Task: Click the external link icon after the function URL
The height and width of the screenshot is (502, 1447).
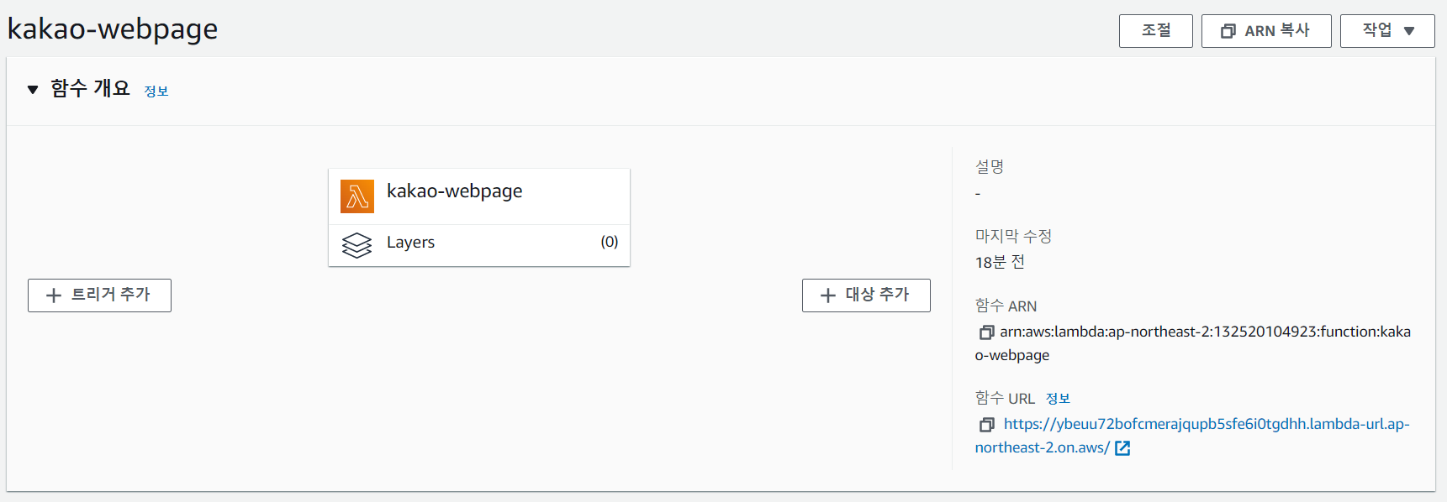Action: (1122, 448)
